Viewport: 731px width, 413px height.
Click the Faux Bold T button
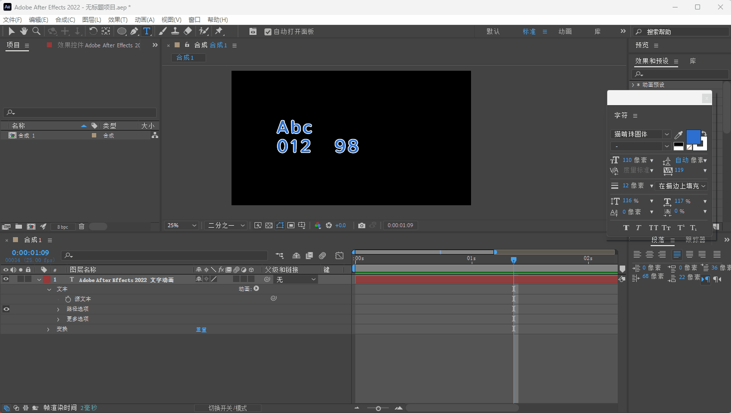[626, 228]
